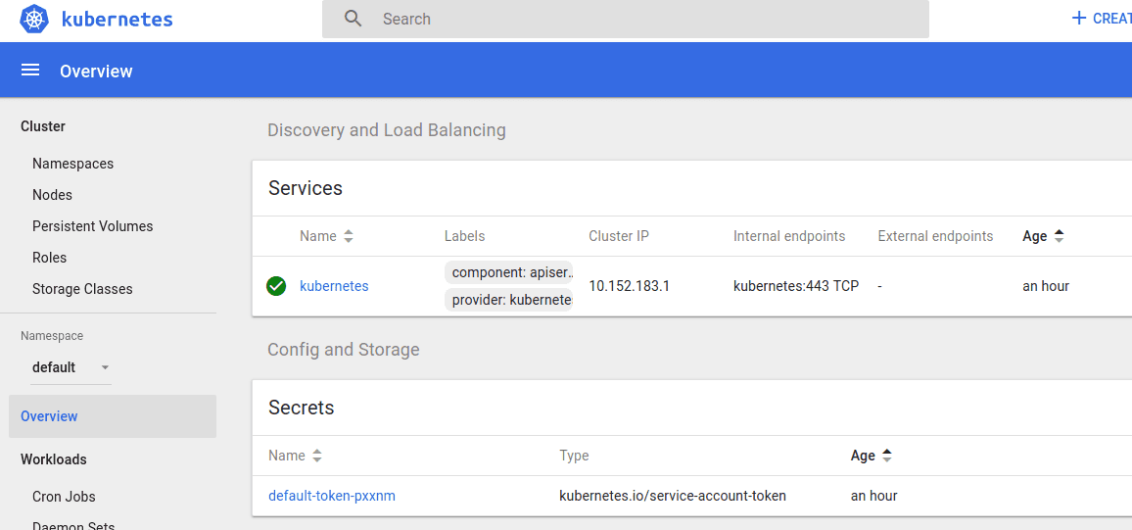Image resolution: width=1132 pixels, height=530 pixels.
Task: Click the Kubernetes helm logo icon
Action: pyautogui.click(x=34, y=19)
